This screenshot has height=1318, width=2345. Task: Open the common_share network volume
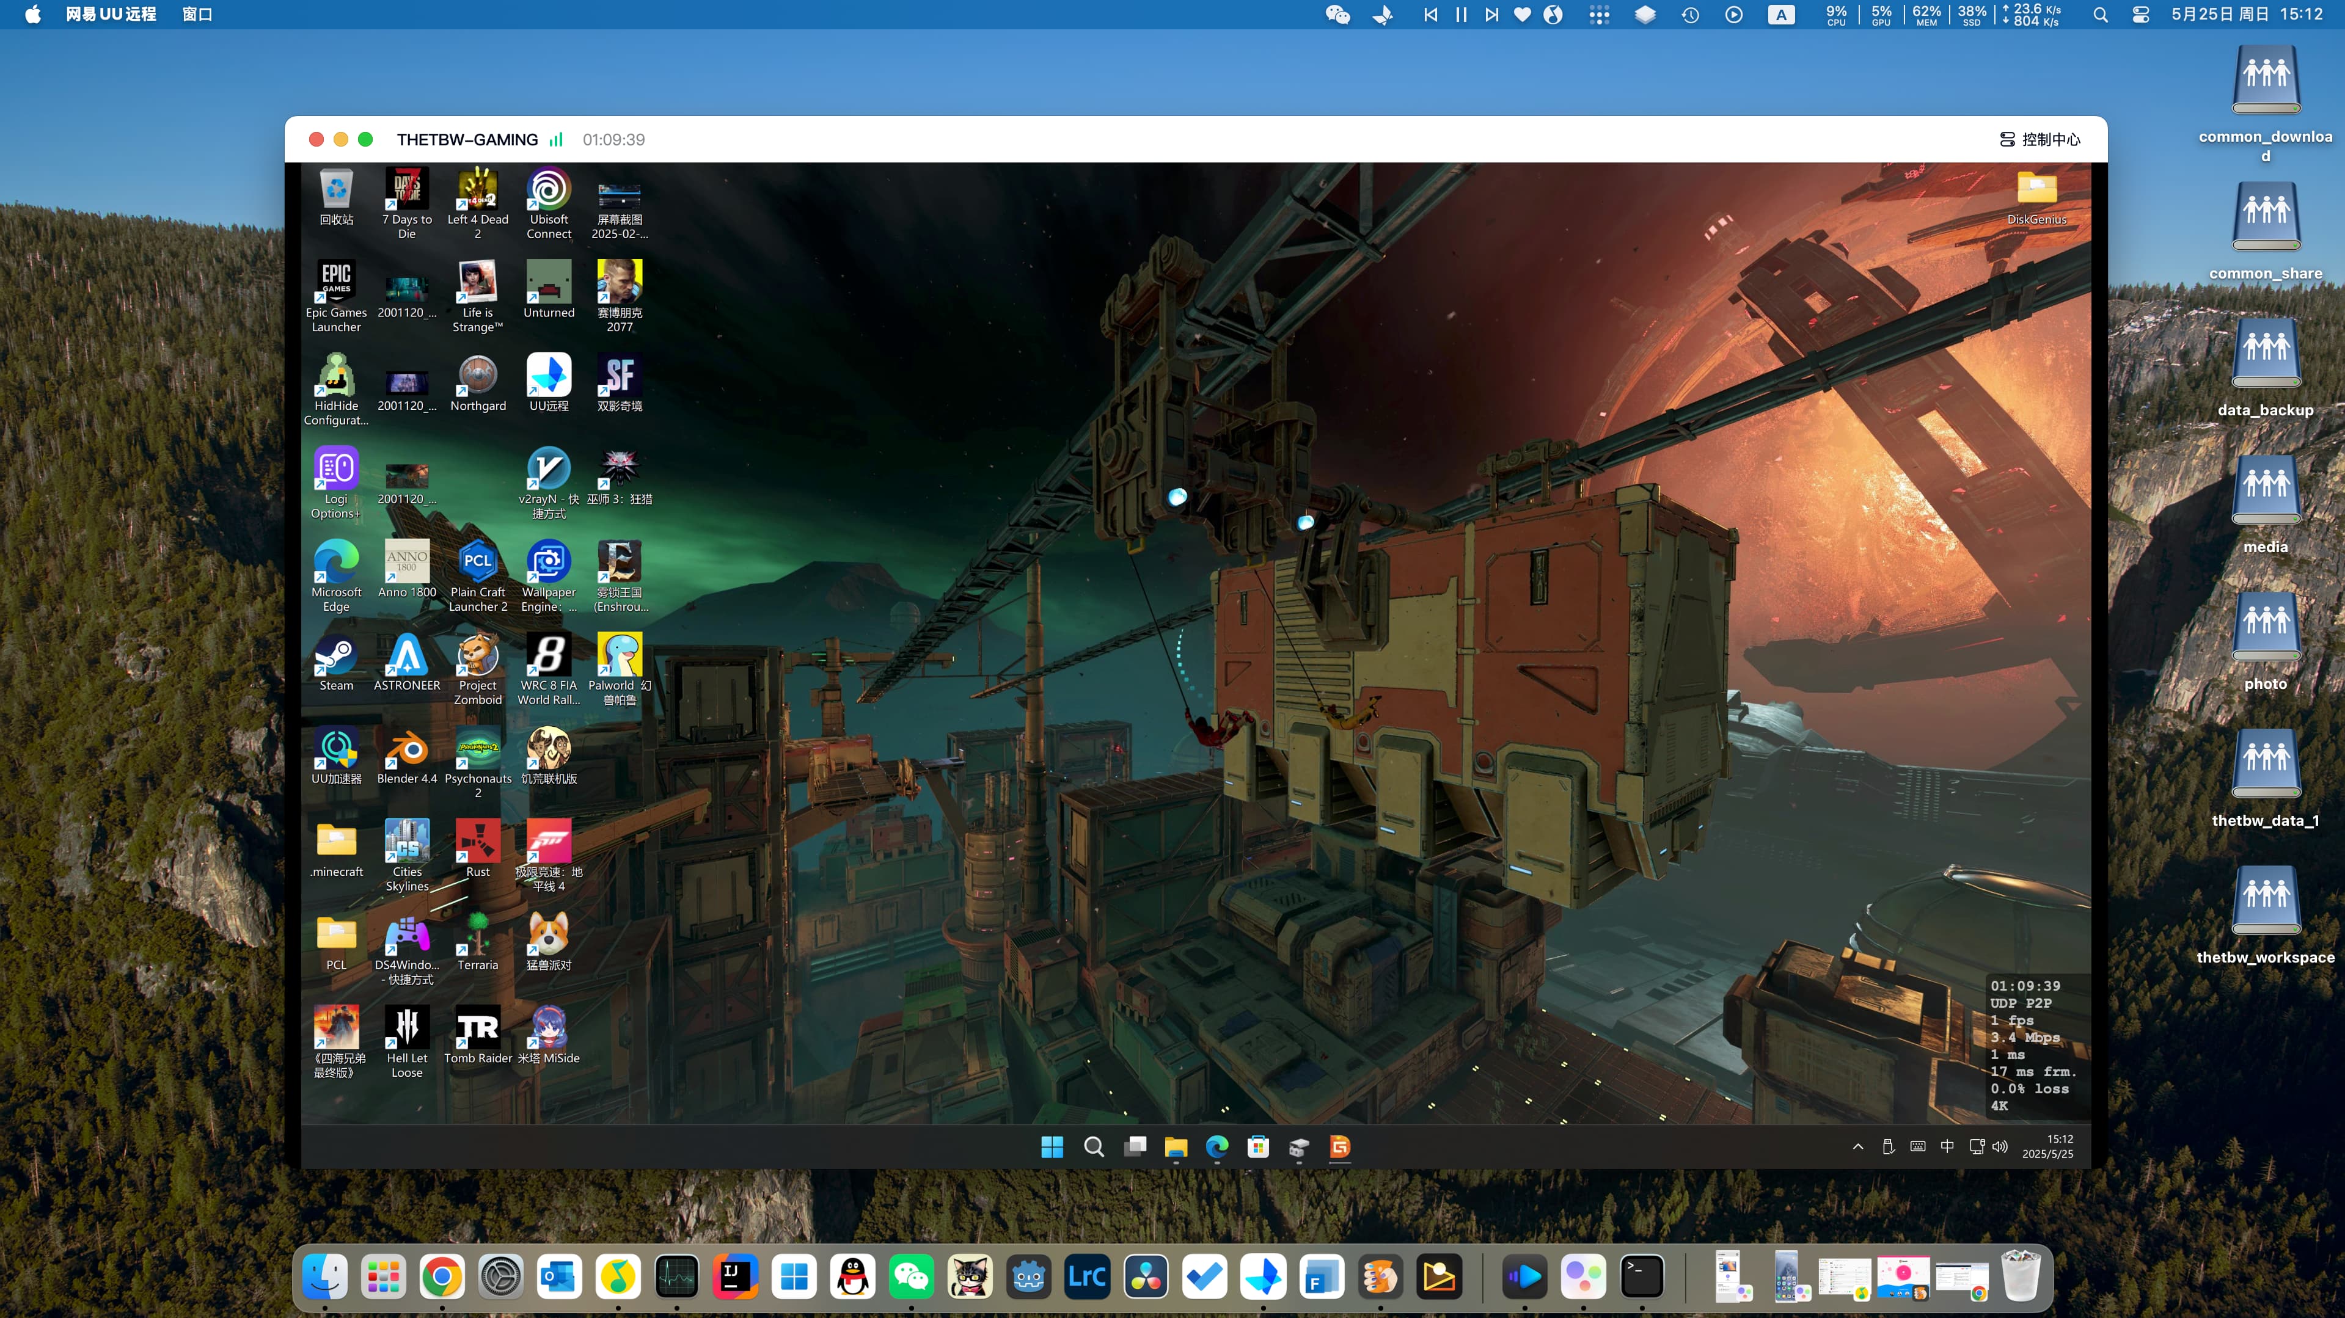2266,231
